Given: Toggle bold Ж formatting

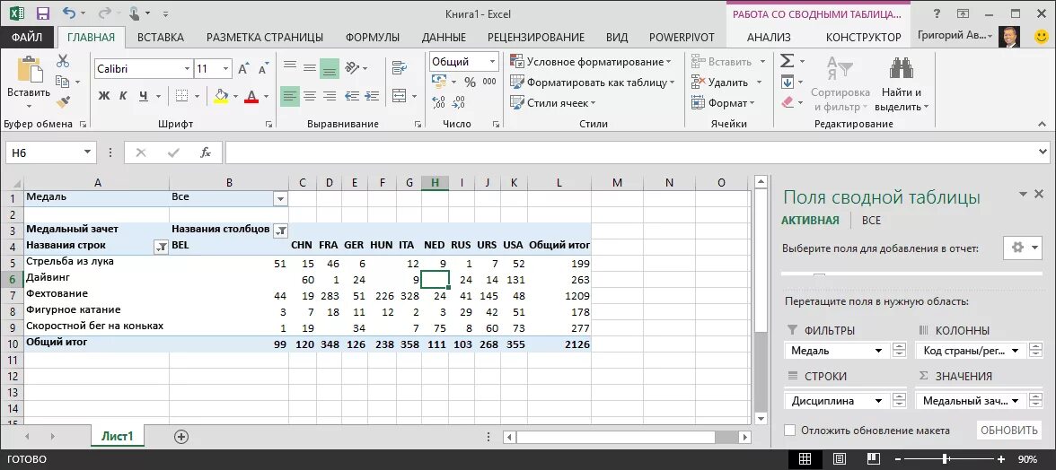Looking at the screenshot, I should pyautogui.click(x=104, y=96).
